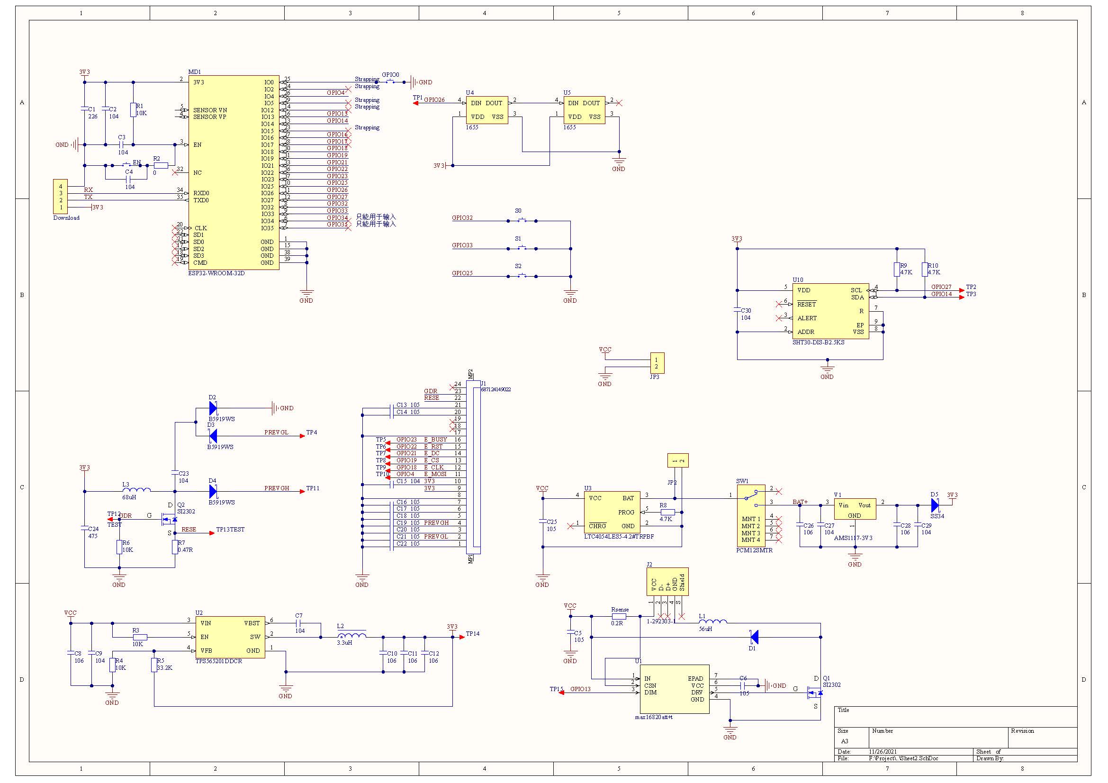Select the S0 pushbutton on GPIO32
1108x783 pixels.
coord(522,220)
